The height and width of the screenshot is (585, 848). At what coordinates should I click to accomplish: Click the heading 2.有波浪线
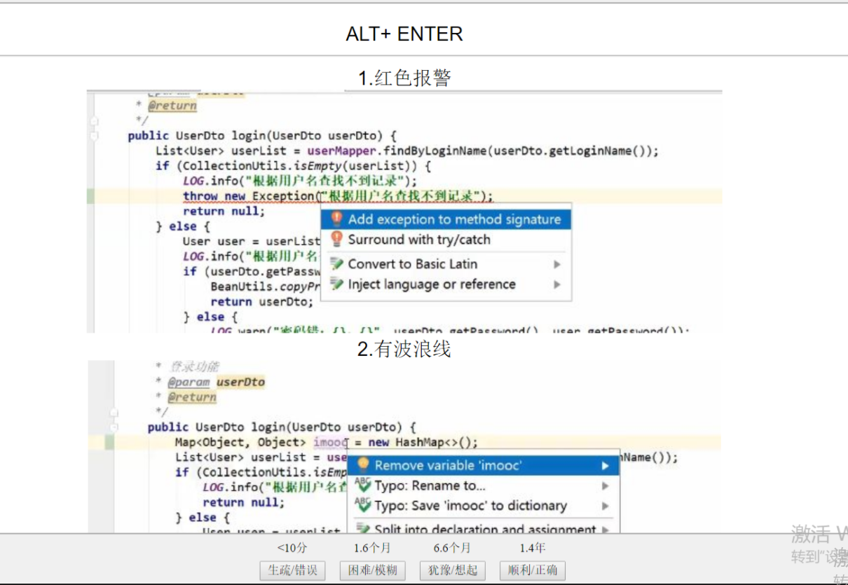coord(404,348)
